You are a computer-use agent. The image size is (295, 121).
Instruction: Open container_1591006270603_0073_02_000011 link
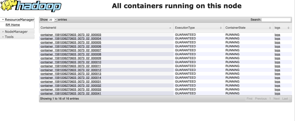click(71, 66)
